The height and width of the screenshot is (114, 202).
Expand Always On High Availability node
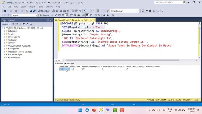coord(4,46)
